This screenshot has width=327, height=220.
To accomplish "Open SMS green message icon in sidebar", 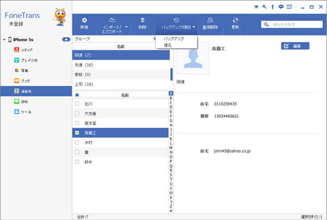I will pyautogui.click(x=17, y=102).
